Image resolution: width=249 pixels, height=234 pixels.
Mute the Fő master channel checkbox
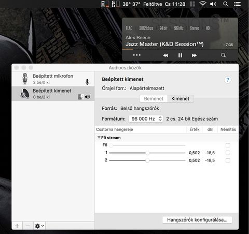(x=228, y=145)
